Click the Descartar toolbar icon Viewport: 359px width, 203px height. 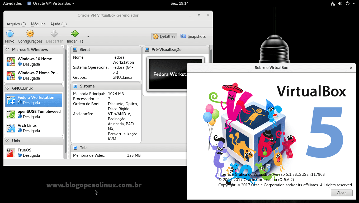pyautogui.click(x=54, y=34)
